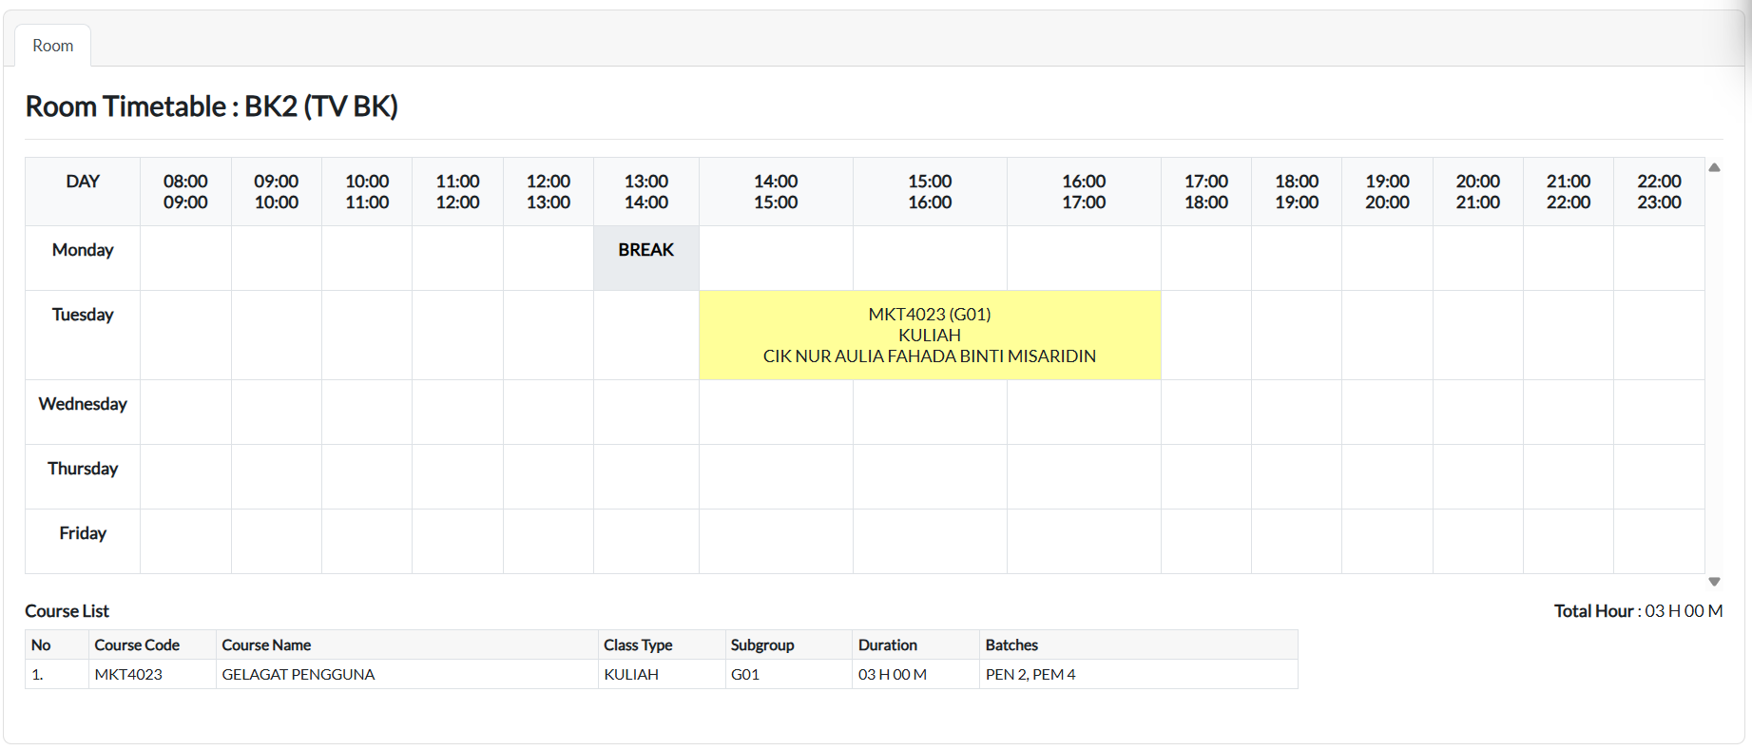Image resolution: width=1752 pixels, height=750 pixels.
Task: Click the scroll down arrow of timetable
Action: point(1714,581)
